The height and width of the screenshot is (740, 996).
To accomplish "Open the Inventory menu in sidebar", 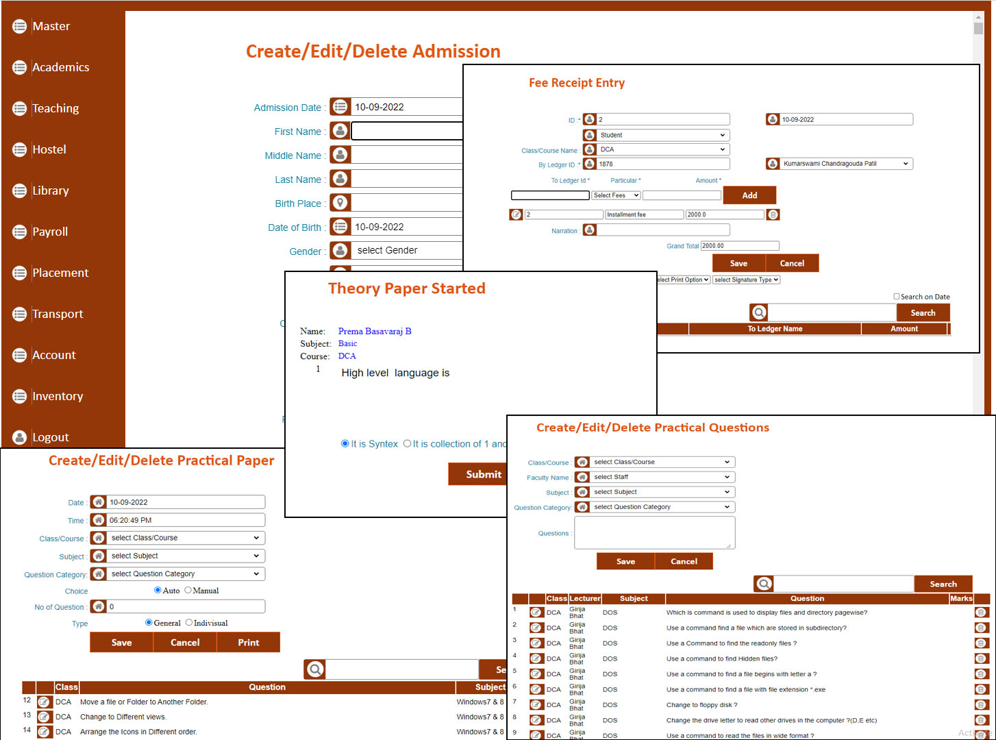I will click(x=58, y=396).
